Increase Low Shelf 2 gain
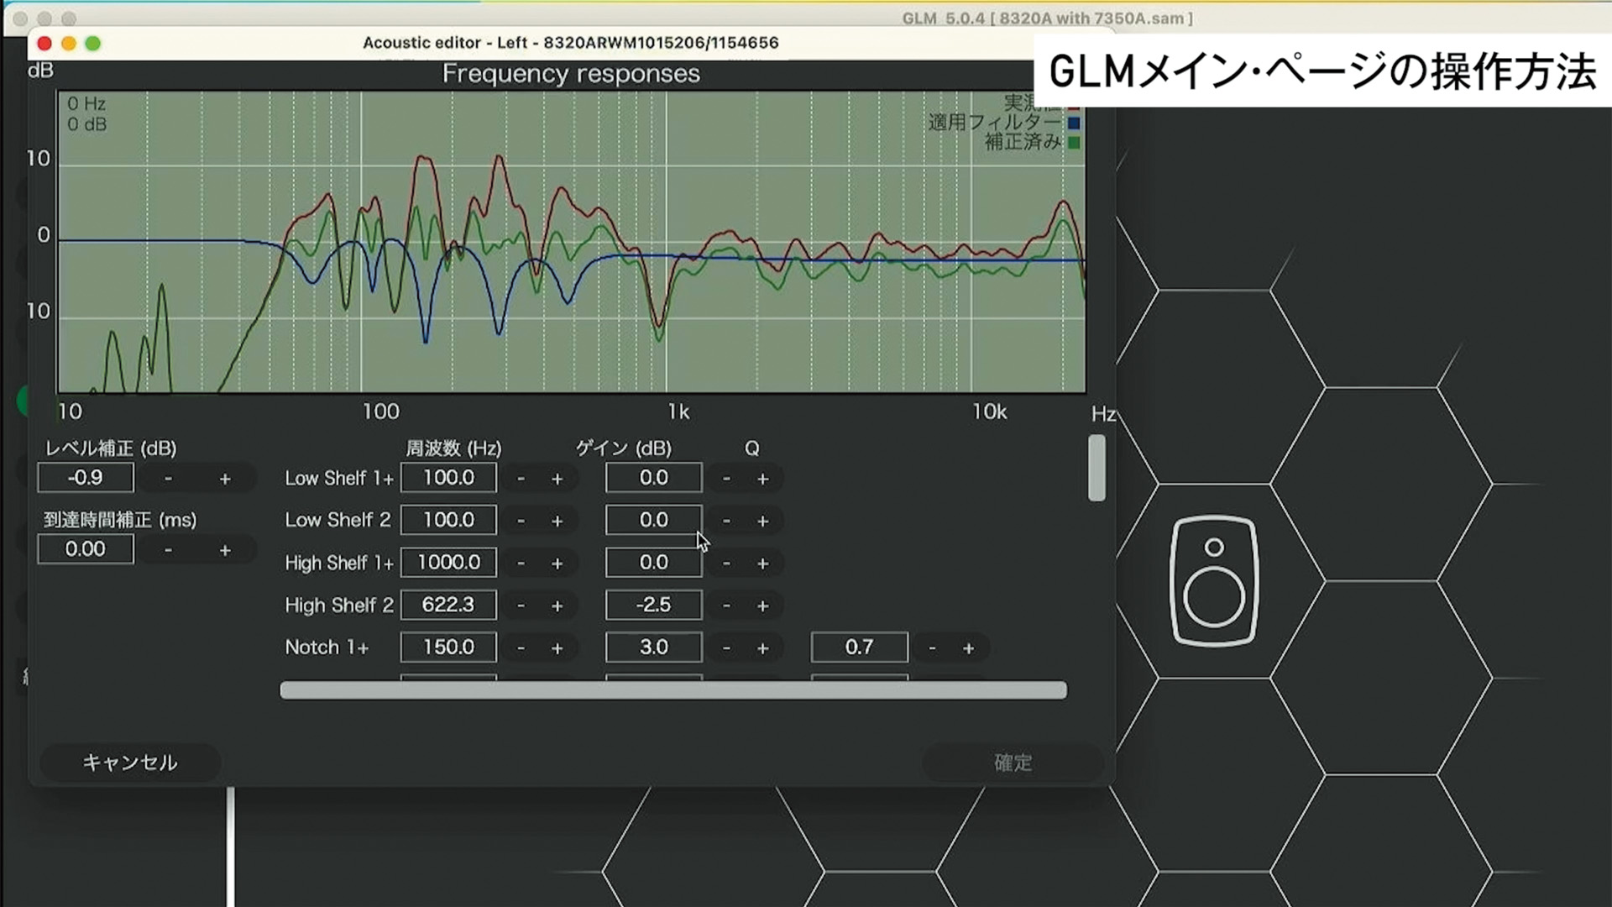 tap(762, 521)
